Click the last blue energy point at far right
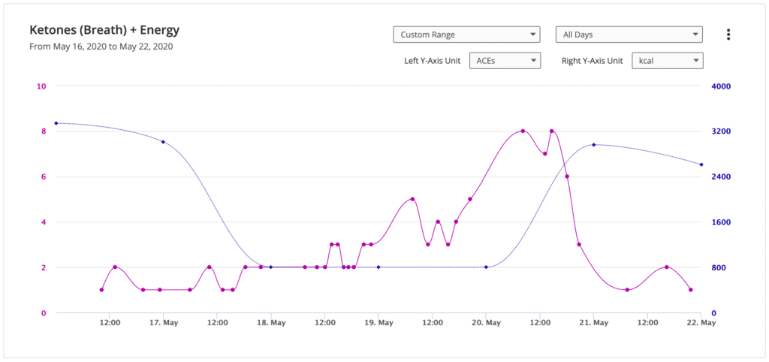This screenshot has width=769, height=362. coord(701,164)
